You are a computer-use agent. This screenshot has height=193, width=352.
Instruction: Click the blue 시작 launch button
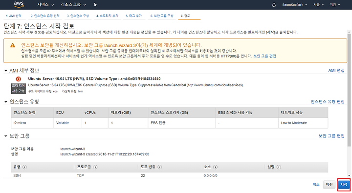[344, 185]
